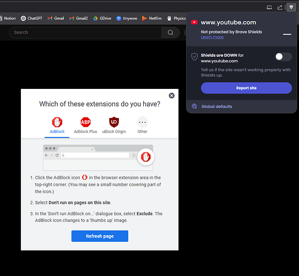Collapse the Shields panel with dash button
The width and height of the screenshot is (299, 276).
(x=287, y=34)
